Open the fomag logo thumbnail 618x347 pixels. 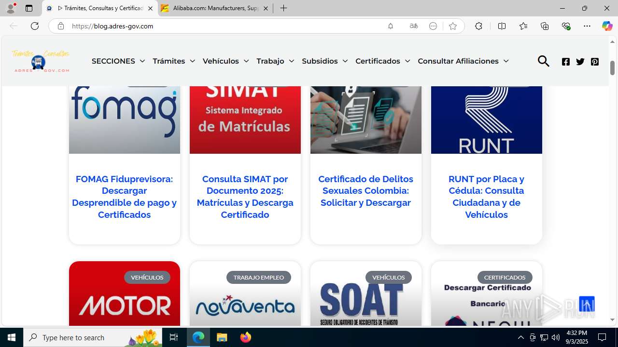click(125, 120)
